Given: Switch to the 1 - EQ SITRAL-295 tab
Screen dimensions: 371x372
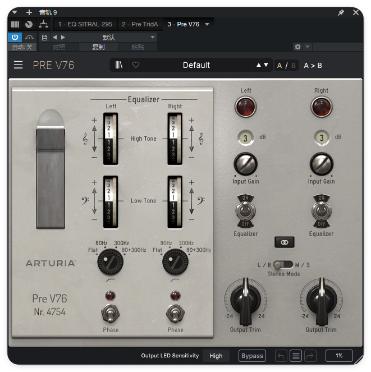Looking at the screenshot, I should click(x=85, y=24).
